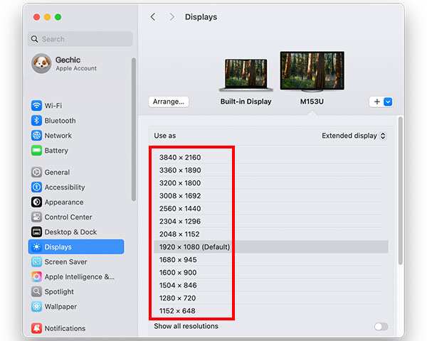Screen dimensions: 427x341
Task: Click the plus add display button
Action: click(376, 102)
